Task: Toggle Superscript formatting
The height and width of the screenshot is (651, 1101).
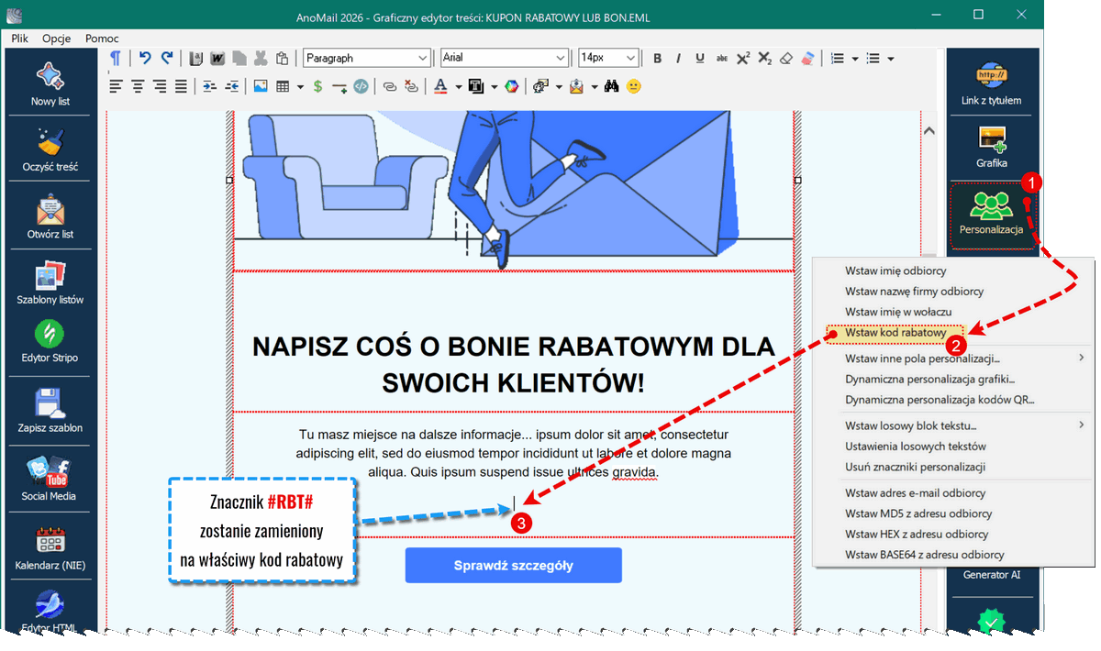Action: [743, 58]
